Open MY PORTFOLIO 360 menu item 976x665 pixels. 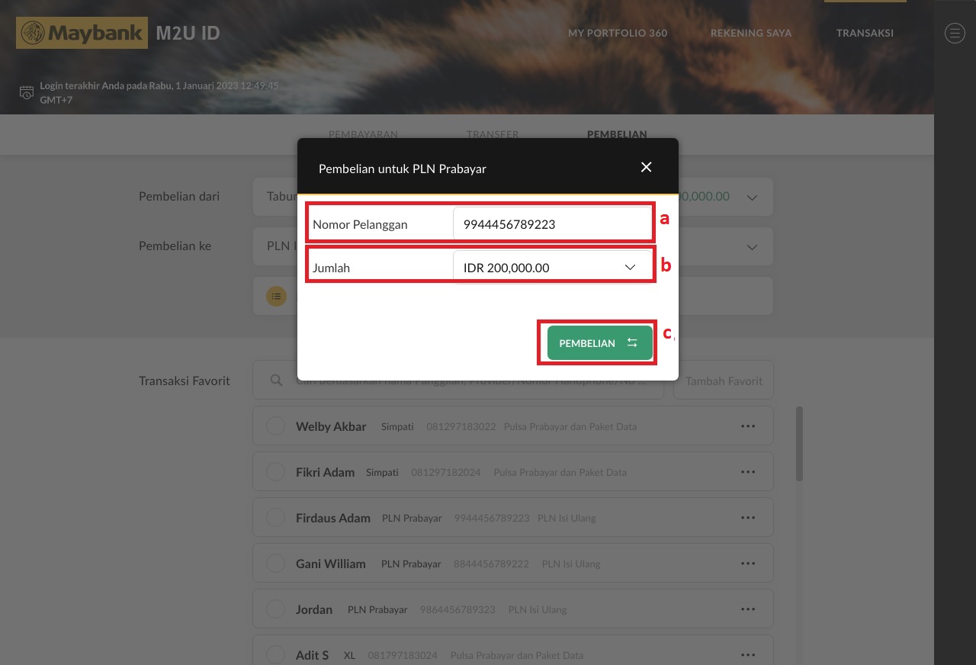[618, 33]
